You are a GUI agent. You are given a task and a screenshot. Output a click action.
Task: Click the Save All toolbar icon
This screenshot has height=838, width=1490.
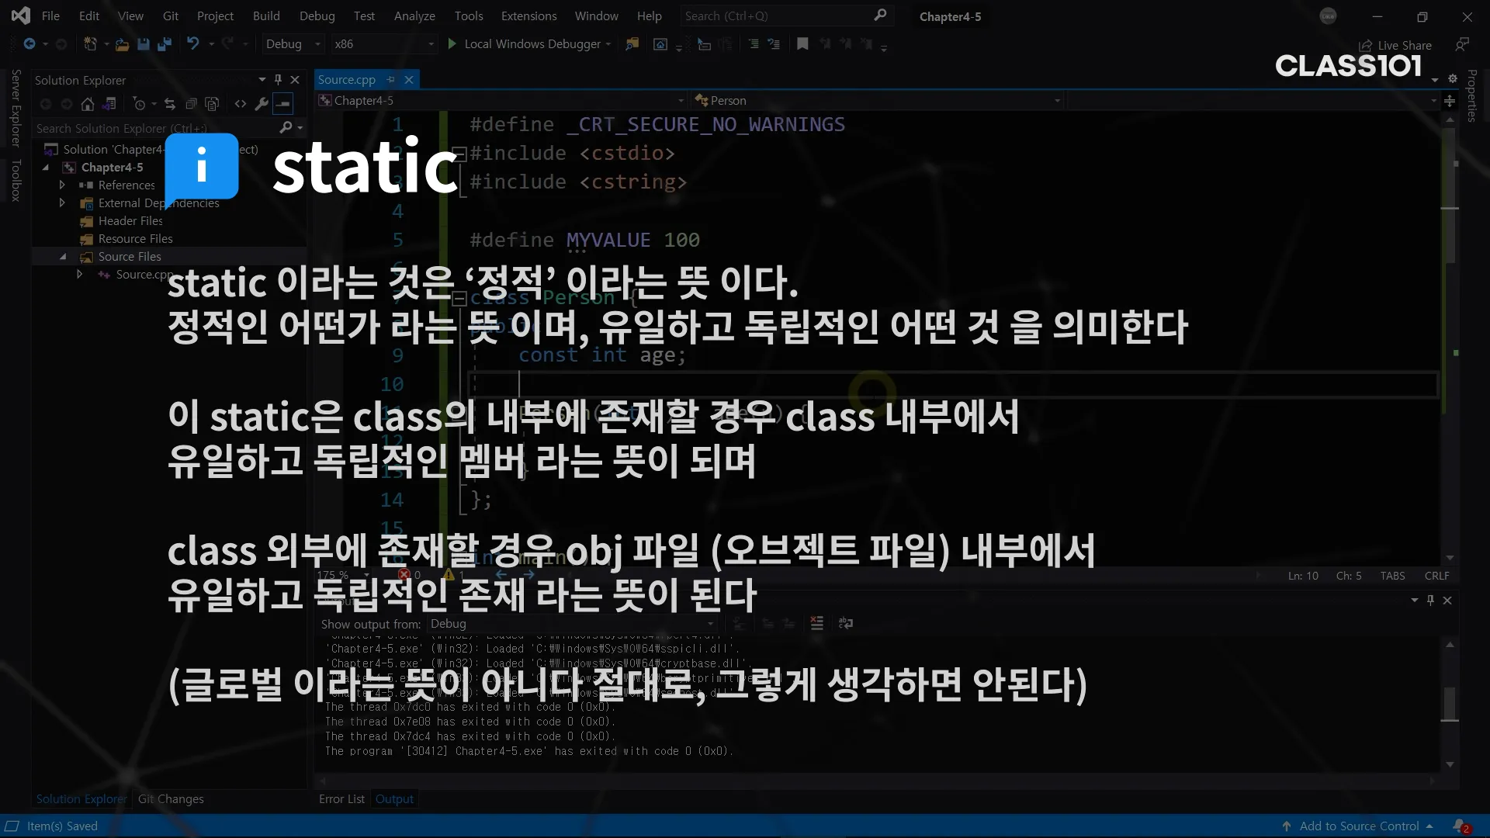point(164,44)
